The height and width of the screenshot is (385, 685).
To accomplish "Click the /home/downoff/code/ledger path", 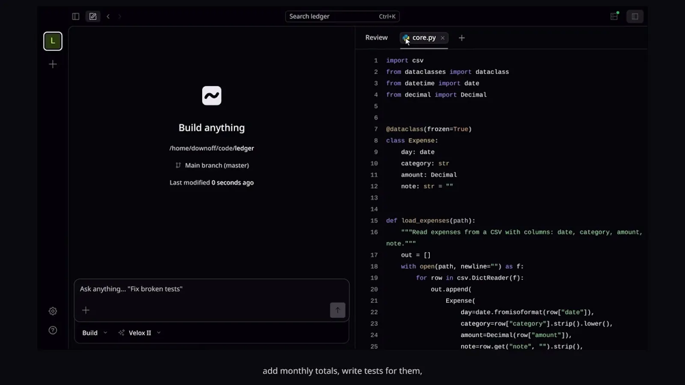I will (211, 148).
